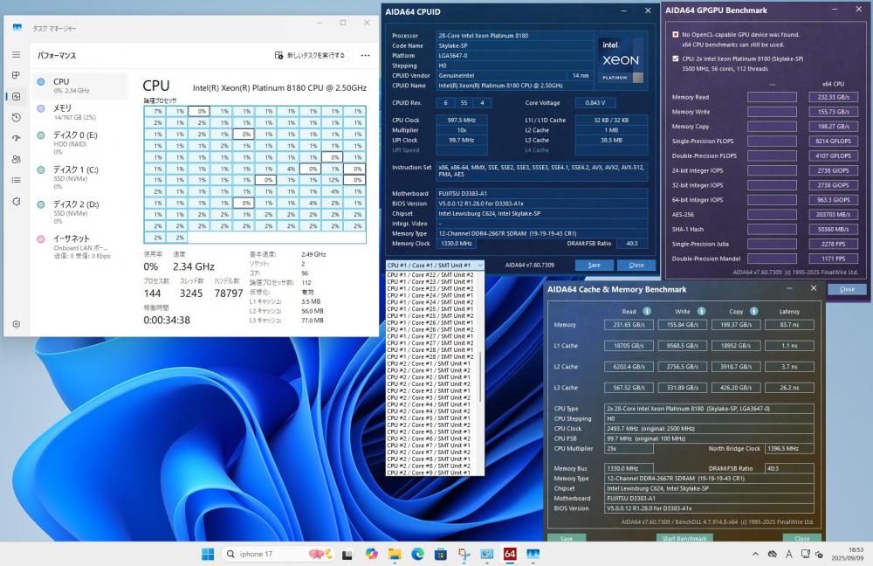Viewport: 873px width, 566px height.
Task: Click the uptime value 0:00:34:38
Action: click(x=167, y=321)
